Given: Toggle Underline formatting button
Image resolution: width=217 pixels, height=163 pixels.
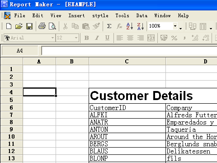Looking at the screenshot, I should tap(107, 38).
